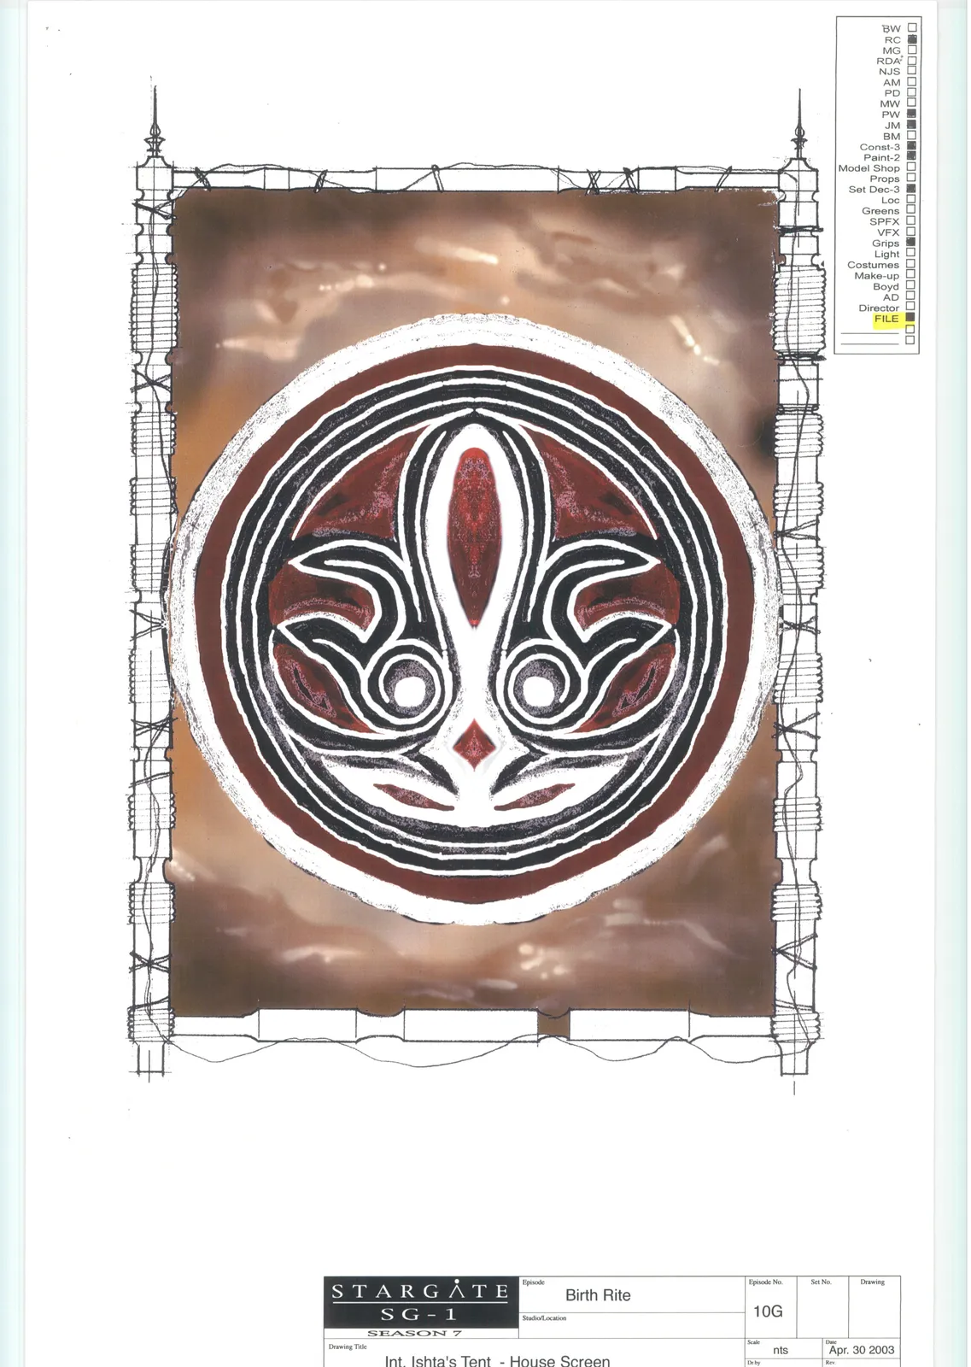This screenshot has width=971, height=1367.
Task: Click the 'SEASON 7' text under the logo
Action: tap(414, 1333)
